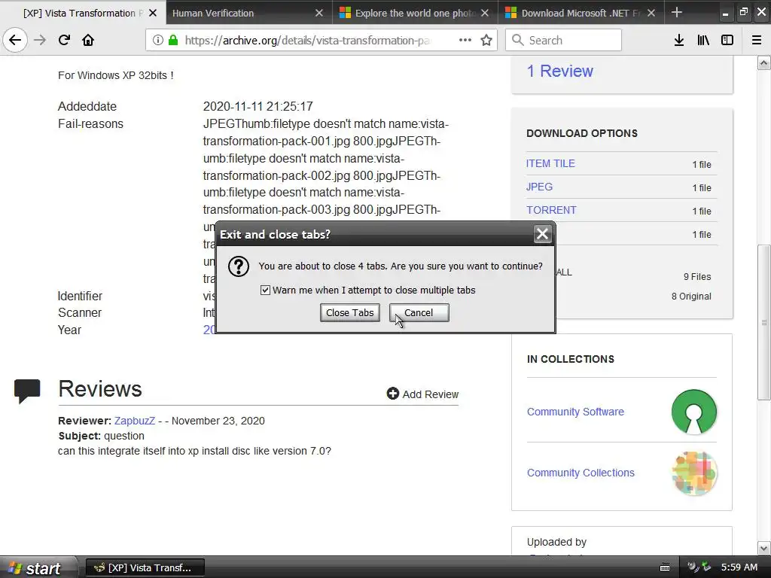Click the Add Review plus icon
The width and height of the screenshot is (771, 578).
point(392,394)
